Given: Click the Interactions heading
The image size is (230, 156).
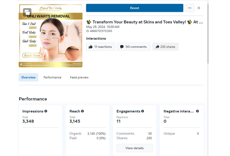Looking at the screenshot, I should [x=96, y=39].
